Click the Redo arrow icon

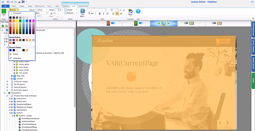click(15, 2)
